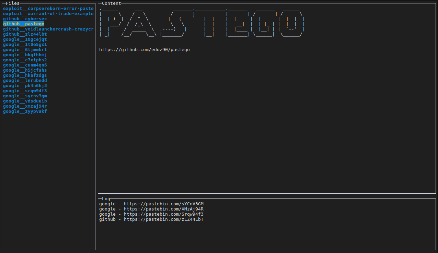Select last file google__zyypvakf
Viewport: 438px width, 253px height.
pyautogui.click(x=25, y=111)
